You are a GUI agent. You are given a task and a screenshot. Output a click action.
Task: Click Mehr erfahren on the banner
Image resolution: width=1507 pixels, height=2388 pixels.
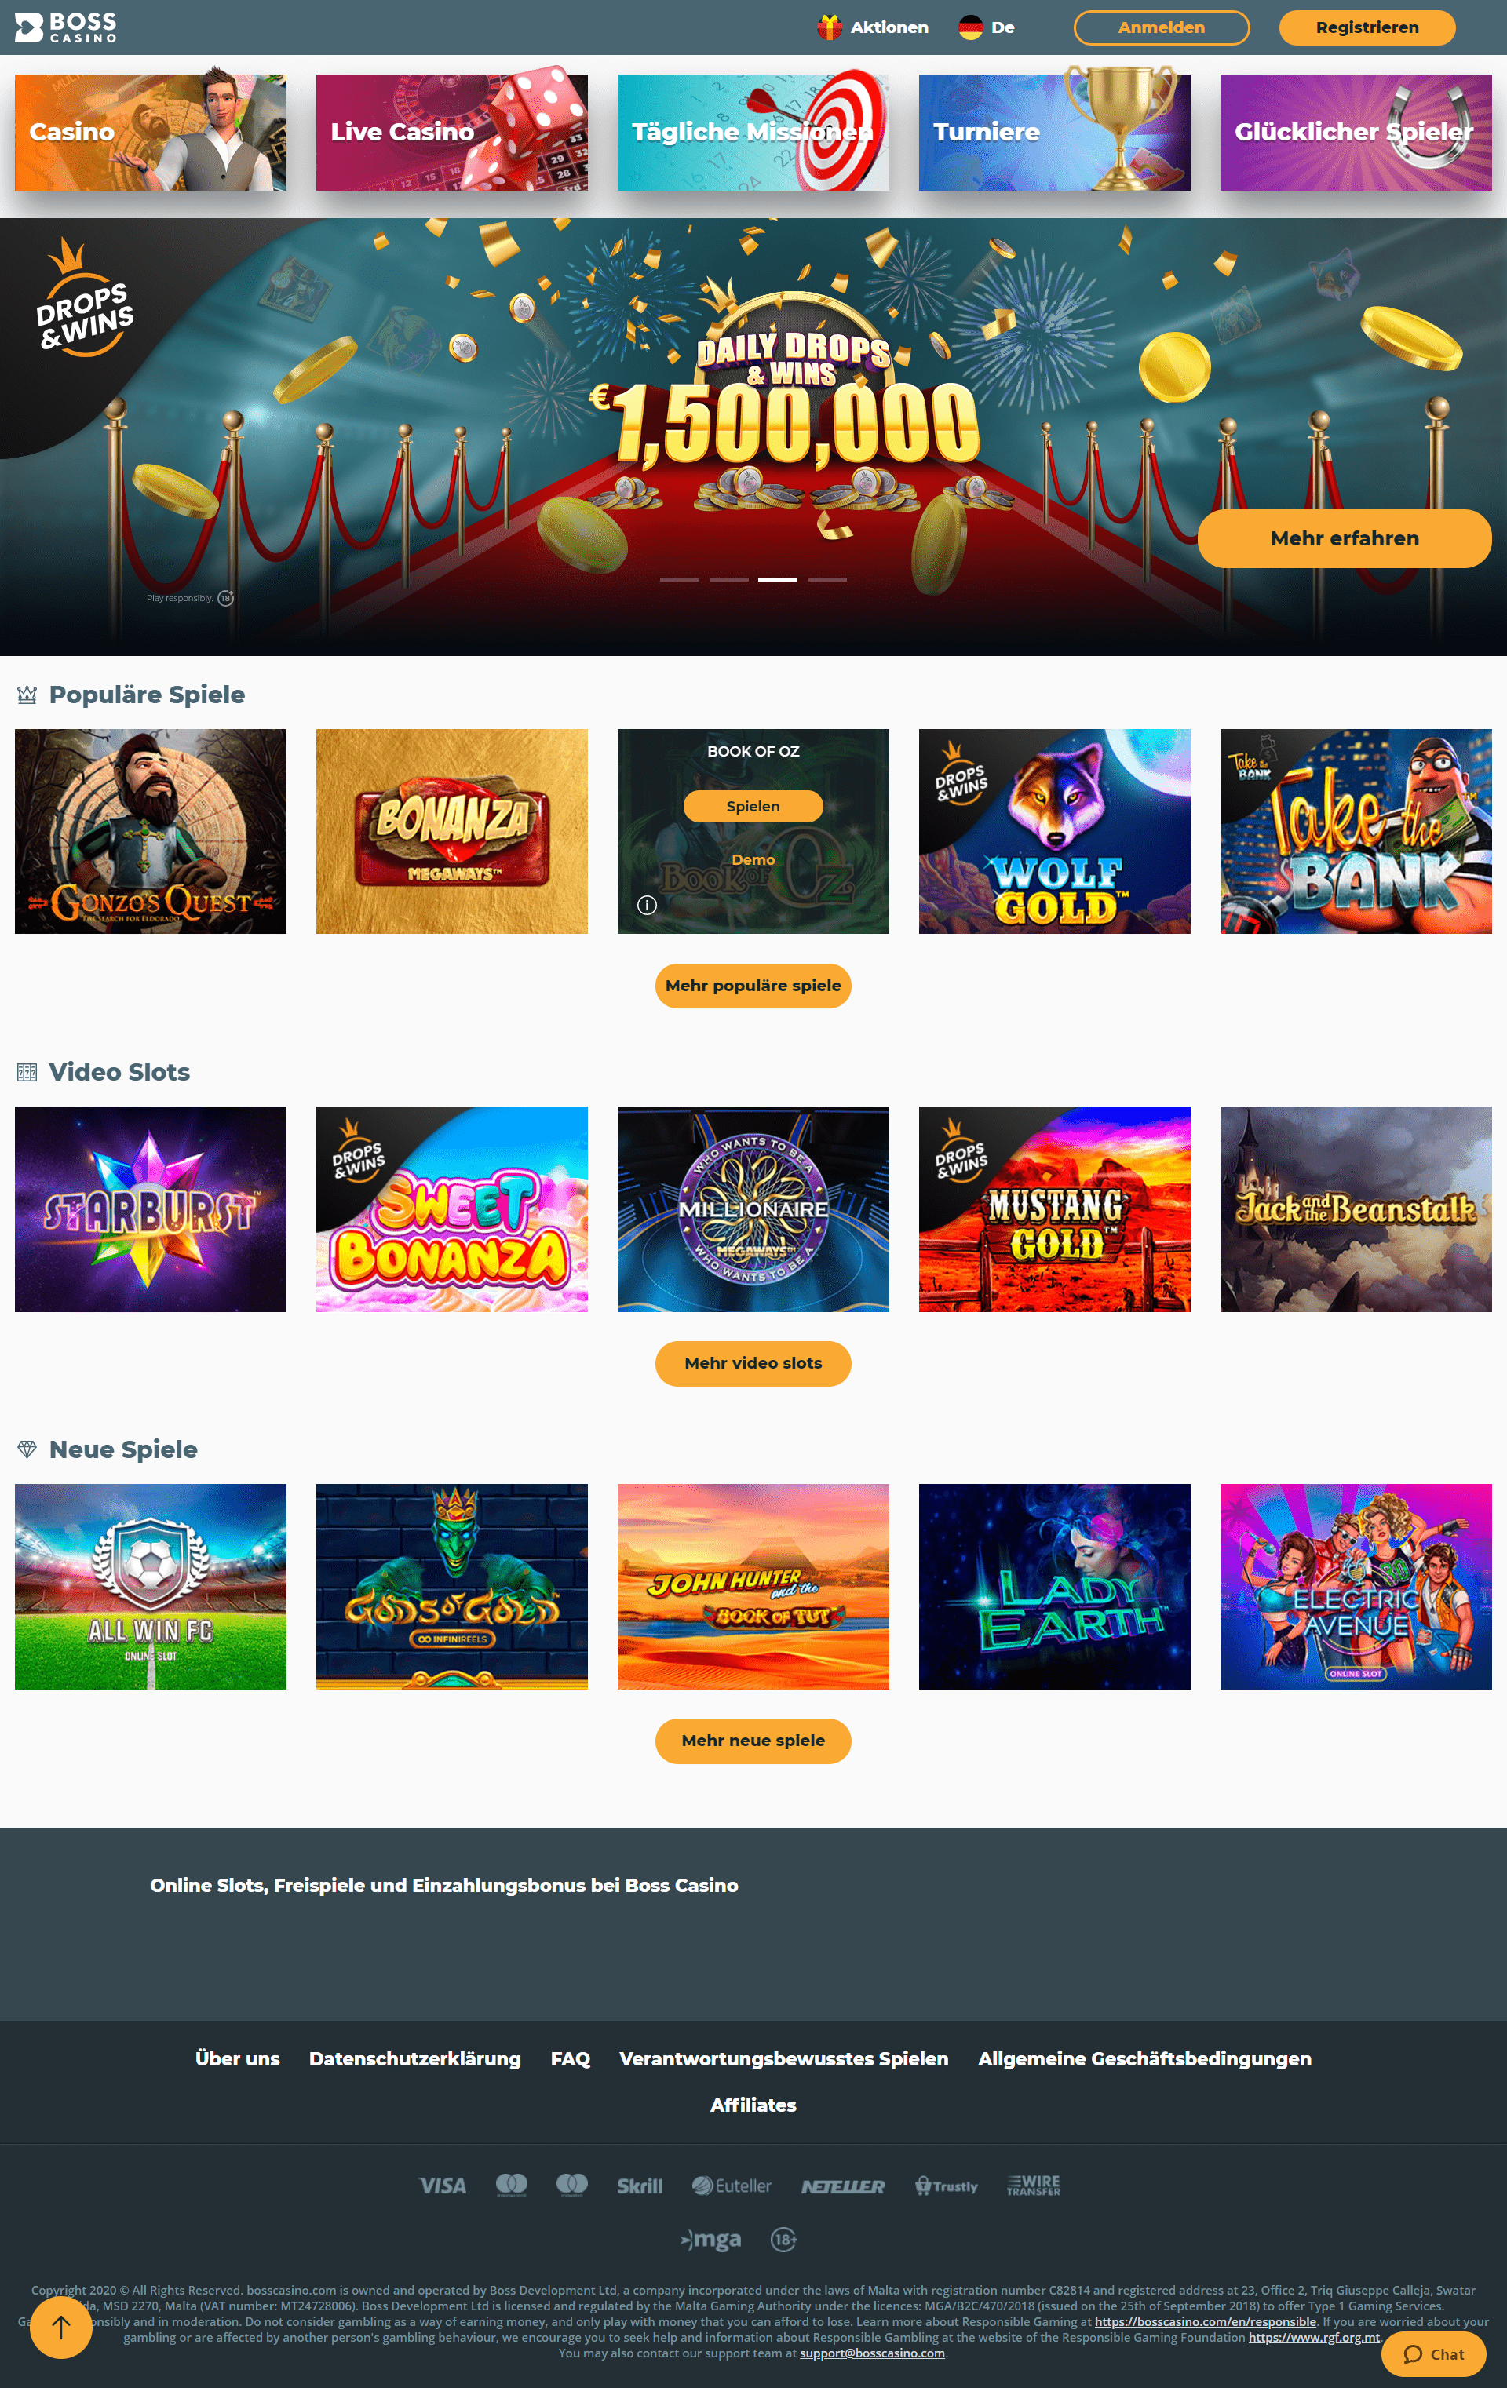point(1343,538)
